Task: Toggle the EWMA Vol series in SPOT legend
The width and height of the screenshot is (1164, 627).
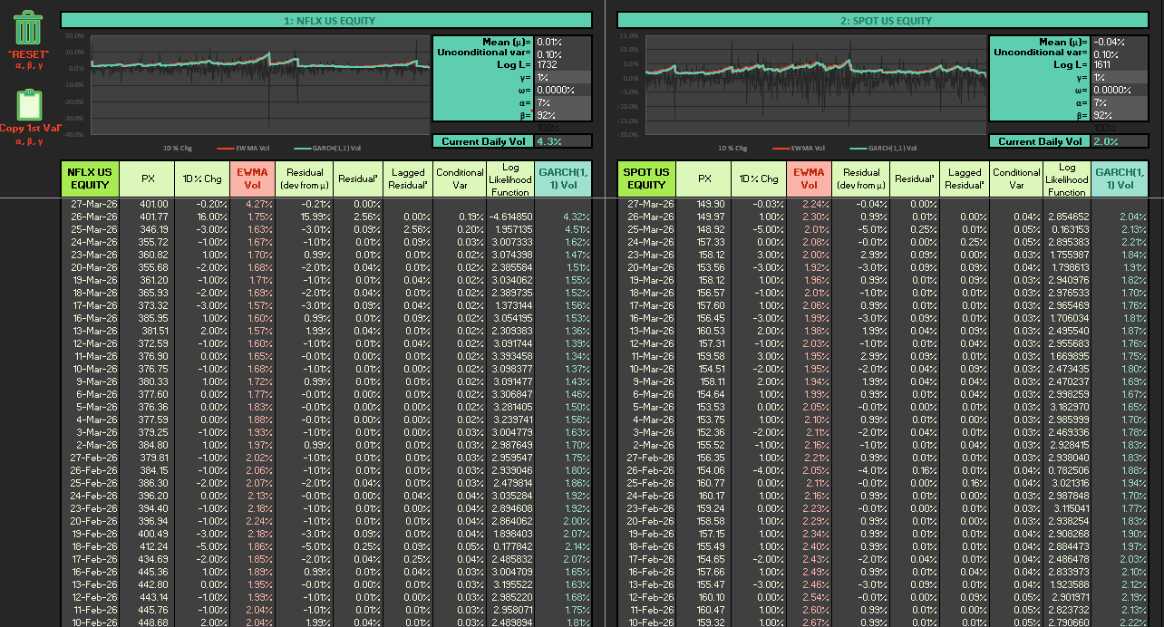Action: [783, 148]
